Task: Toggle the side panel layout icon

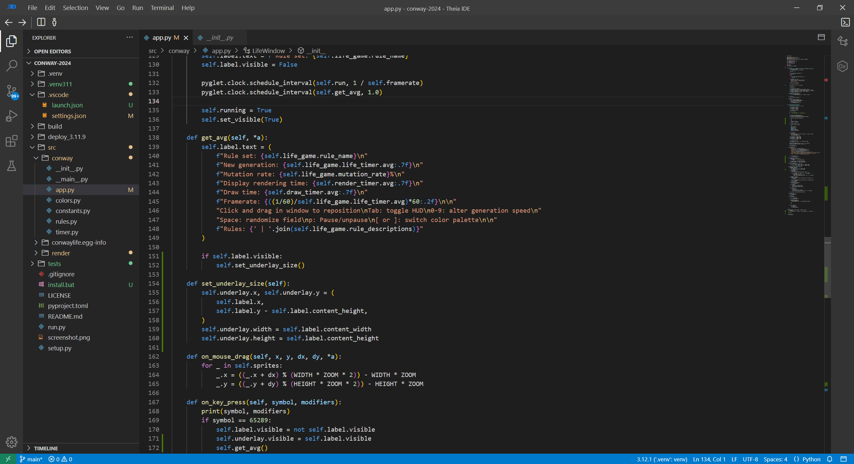Action: click(x=41, y=22)
